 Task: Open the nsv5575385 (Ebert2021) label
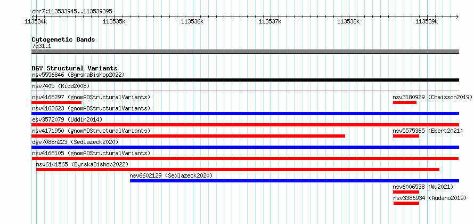[x=428, y=131]
